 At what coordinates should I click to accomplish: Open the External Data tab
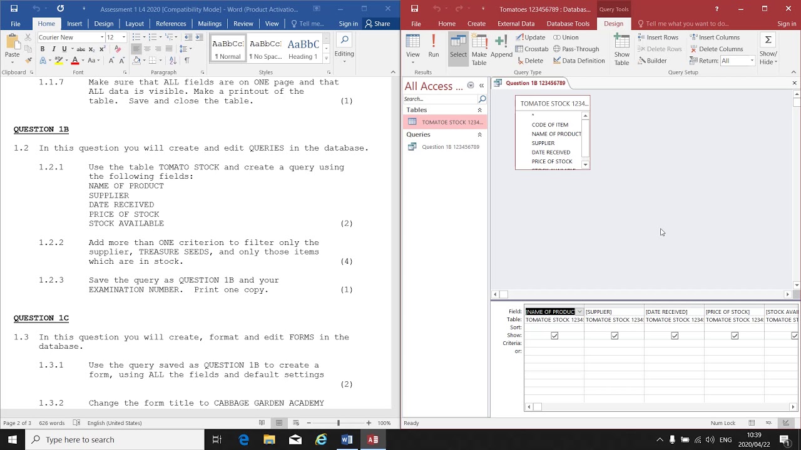[516, 24]
